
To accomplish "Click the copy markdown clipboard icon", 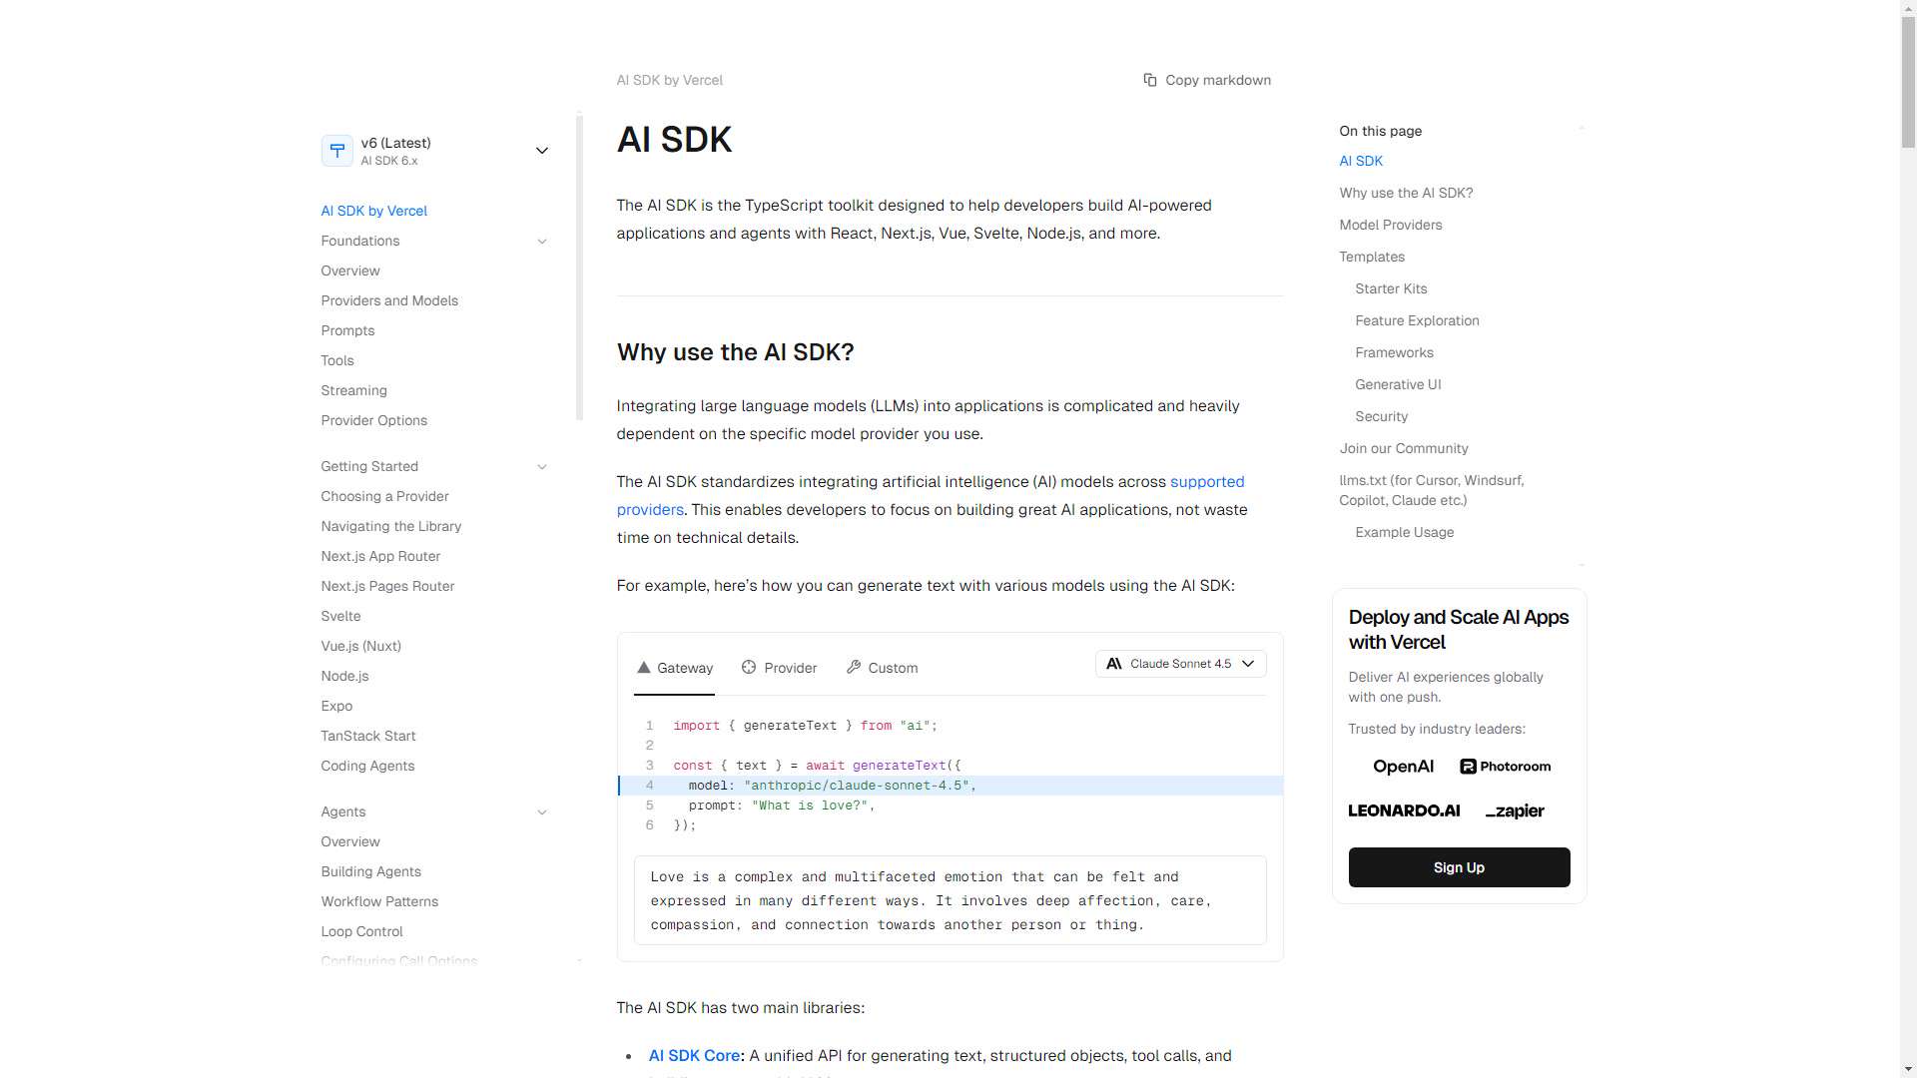I will pyautogui.click(x=1150, y=80).
